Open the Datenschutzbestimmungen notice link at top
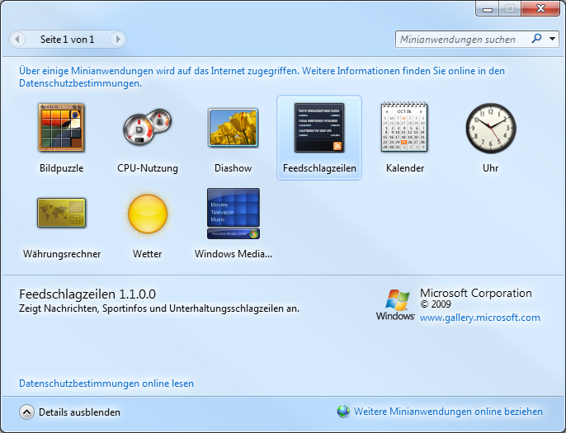 262,77
